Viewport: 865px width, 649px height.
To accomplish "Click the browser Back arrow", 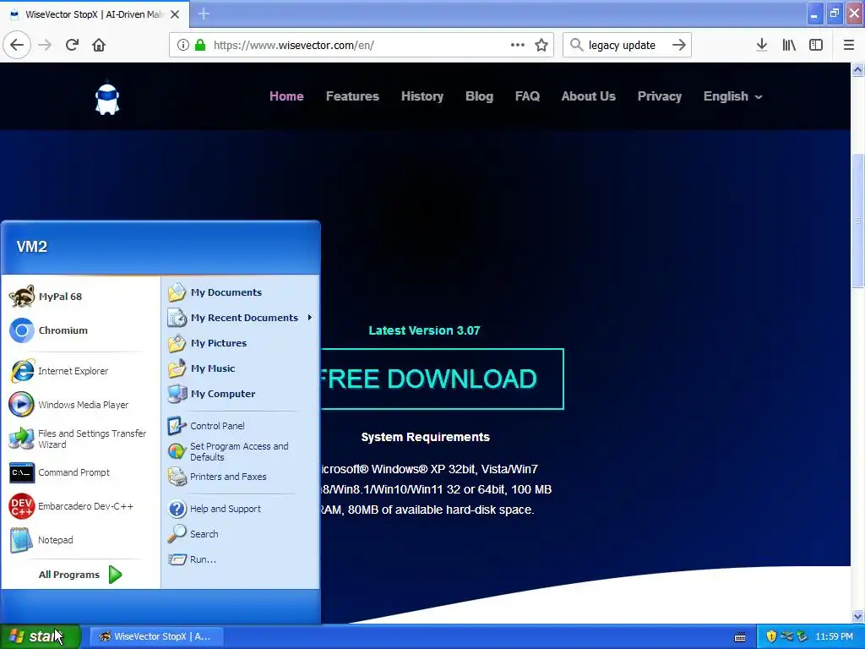I will tap(17, 45).
